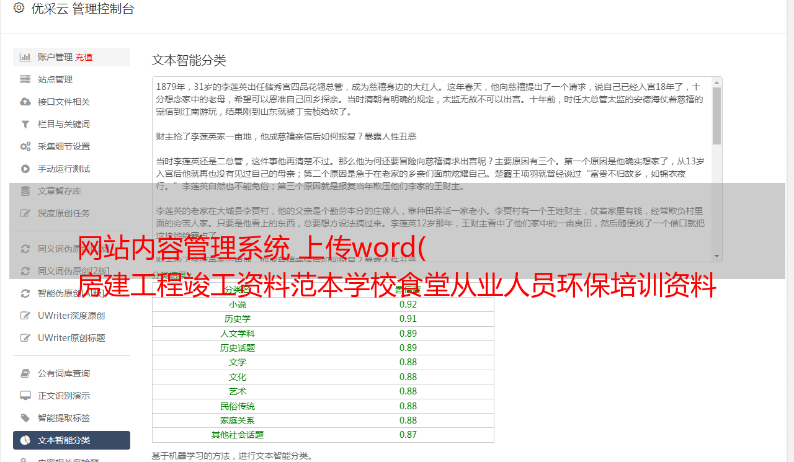794x462 pixels.
Task: Click the 深度原创任务 edit icon
Action: click(x=25, y=213)
